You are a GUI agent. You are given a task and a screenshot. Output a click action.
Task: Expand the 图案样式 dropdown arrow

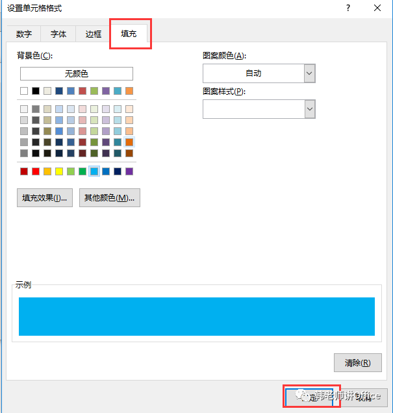click(310, 109)
